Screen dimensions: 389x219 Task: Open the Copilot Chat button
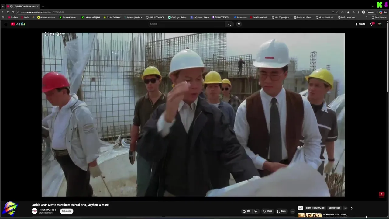383,12
